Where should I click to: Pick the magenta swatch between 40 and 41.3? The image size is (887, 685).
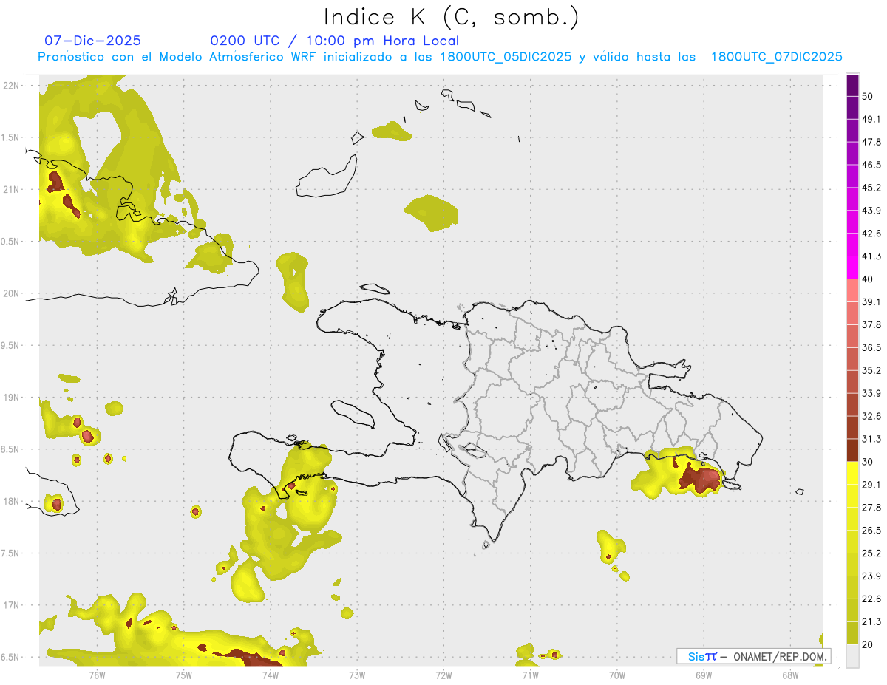(x=852, y=267)
